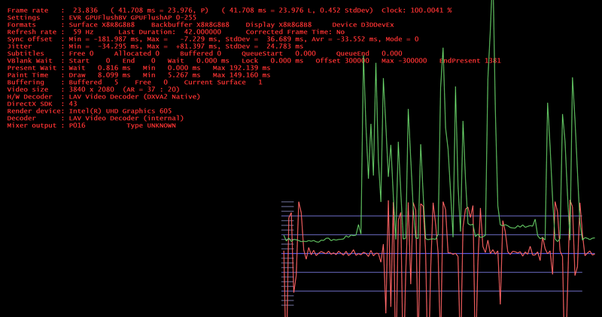Screen dimensions: 602x317
Task: Click the Corrected Frame Time: No text
Action: 295,32
